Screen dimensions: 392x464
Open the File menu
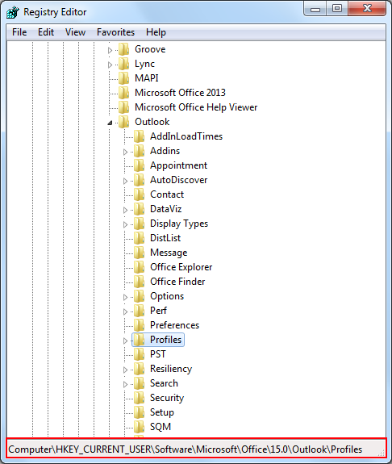click(x=19, y=32)
